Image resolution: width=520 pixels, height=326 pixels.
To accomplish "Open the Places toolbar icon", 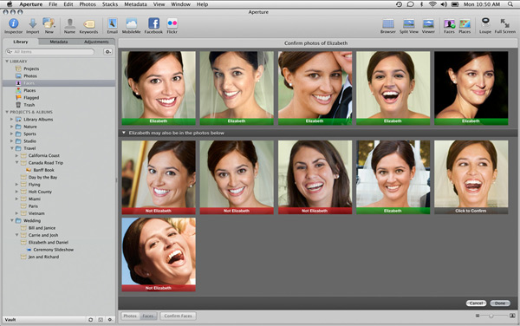I will (465, 24).
